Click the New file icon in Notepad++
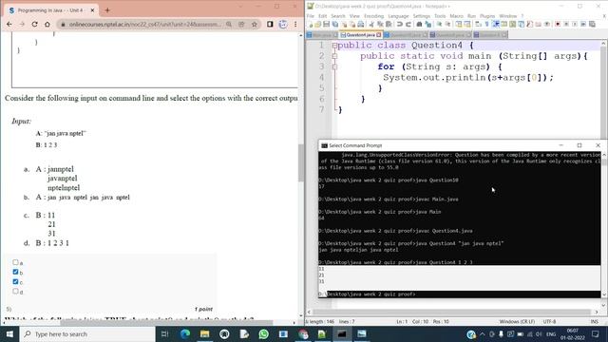This screenshot has width=608, height=342. 311,24
